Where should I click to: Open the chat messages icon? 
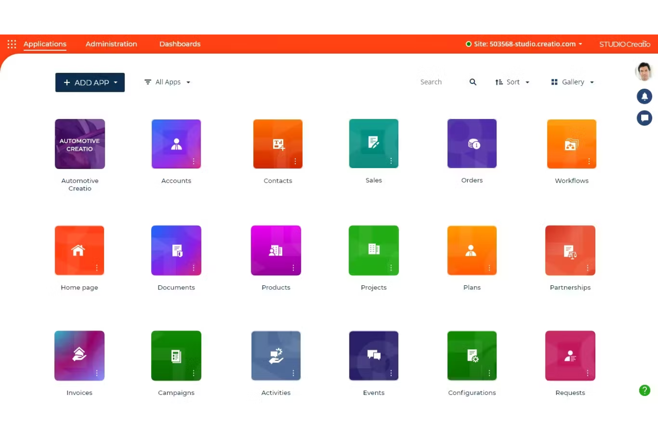644,118
